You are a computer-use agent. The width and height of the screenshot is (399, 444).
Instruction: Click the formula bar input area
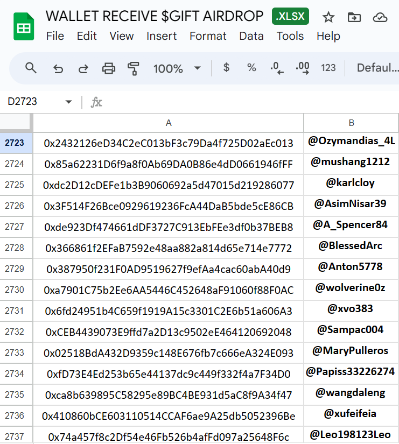252,102
